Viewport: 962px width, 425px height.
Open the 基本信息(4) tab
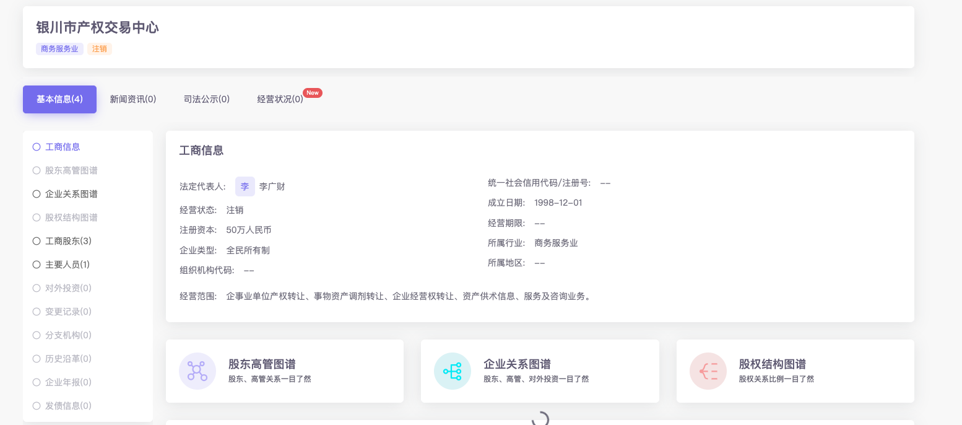coord(59,99)
